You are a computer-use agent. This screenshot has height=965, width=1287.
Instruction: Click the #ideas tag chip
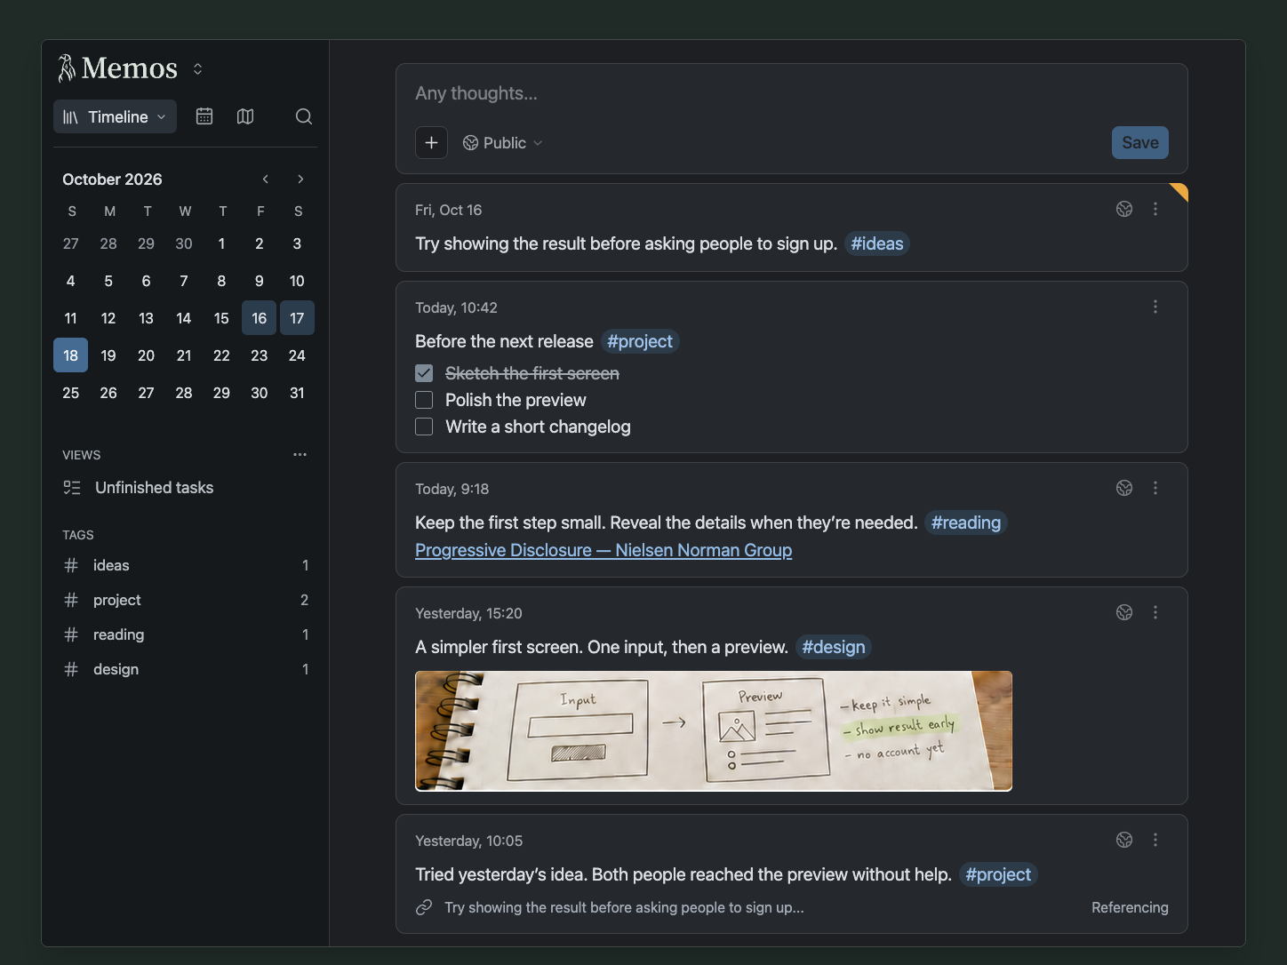tap(877, 243)
